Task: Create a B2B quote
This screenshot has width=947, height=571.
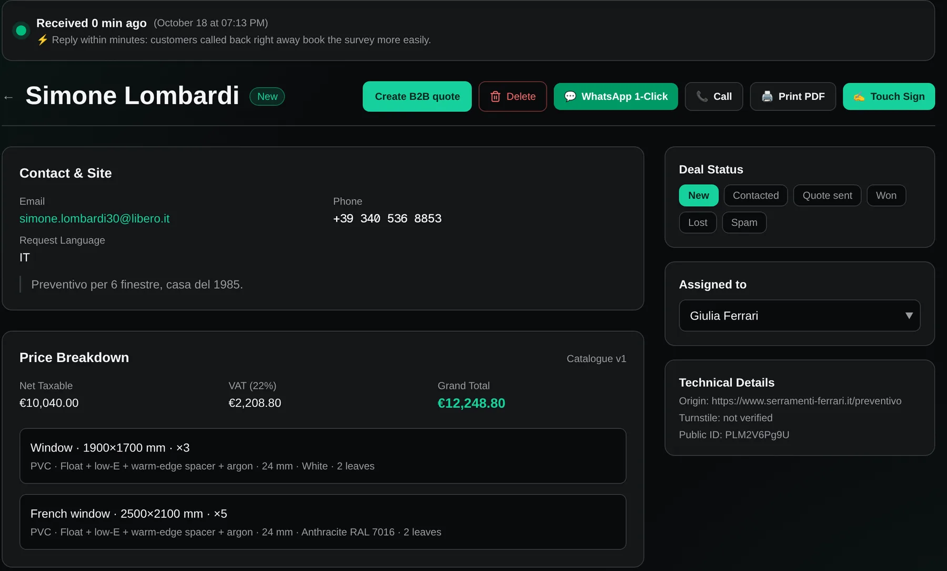Action: pyautogui.click(x=417, y=96)
